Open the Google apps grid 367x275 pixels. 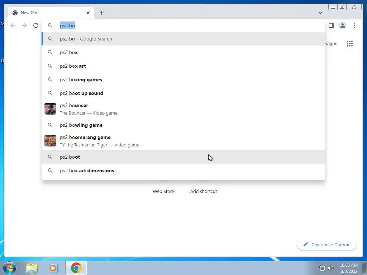click(350, 44)
